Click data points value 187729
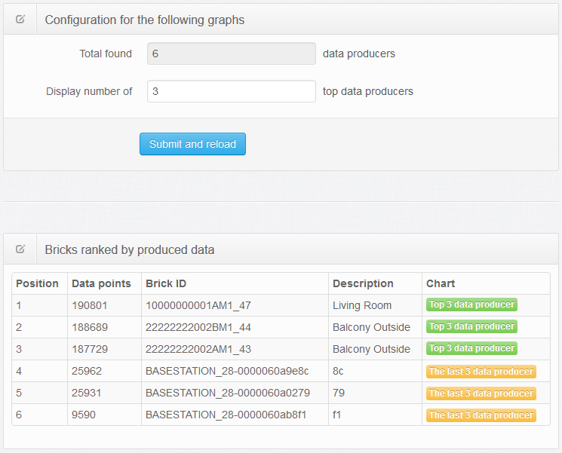Image resolution: width=562 pixels, height=453 pixels. click(90, 349)
